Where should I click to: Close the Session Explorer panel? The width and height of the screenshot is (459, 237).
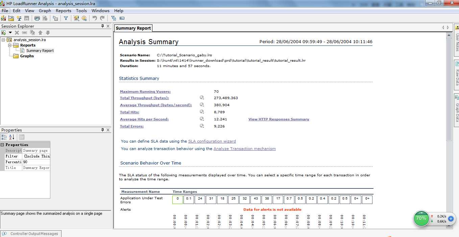(108, 26)
